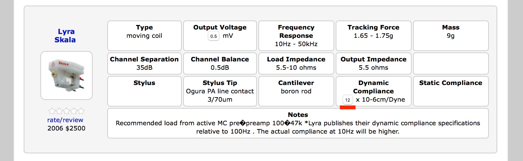Click the Load Impedance cell
The image size is (523, 161).
tap(296, 63)
